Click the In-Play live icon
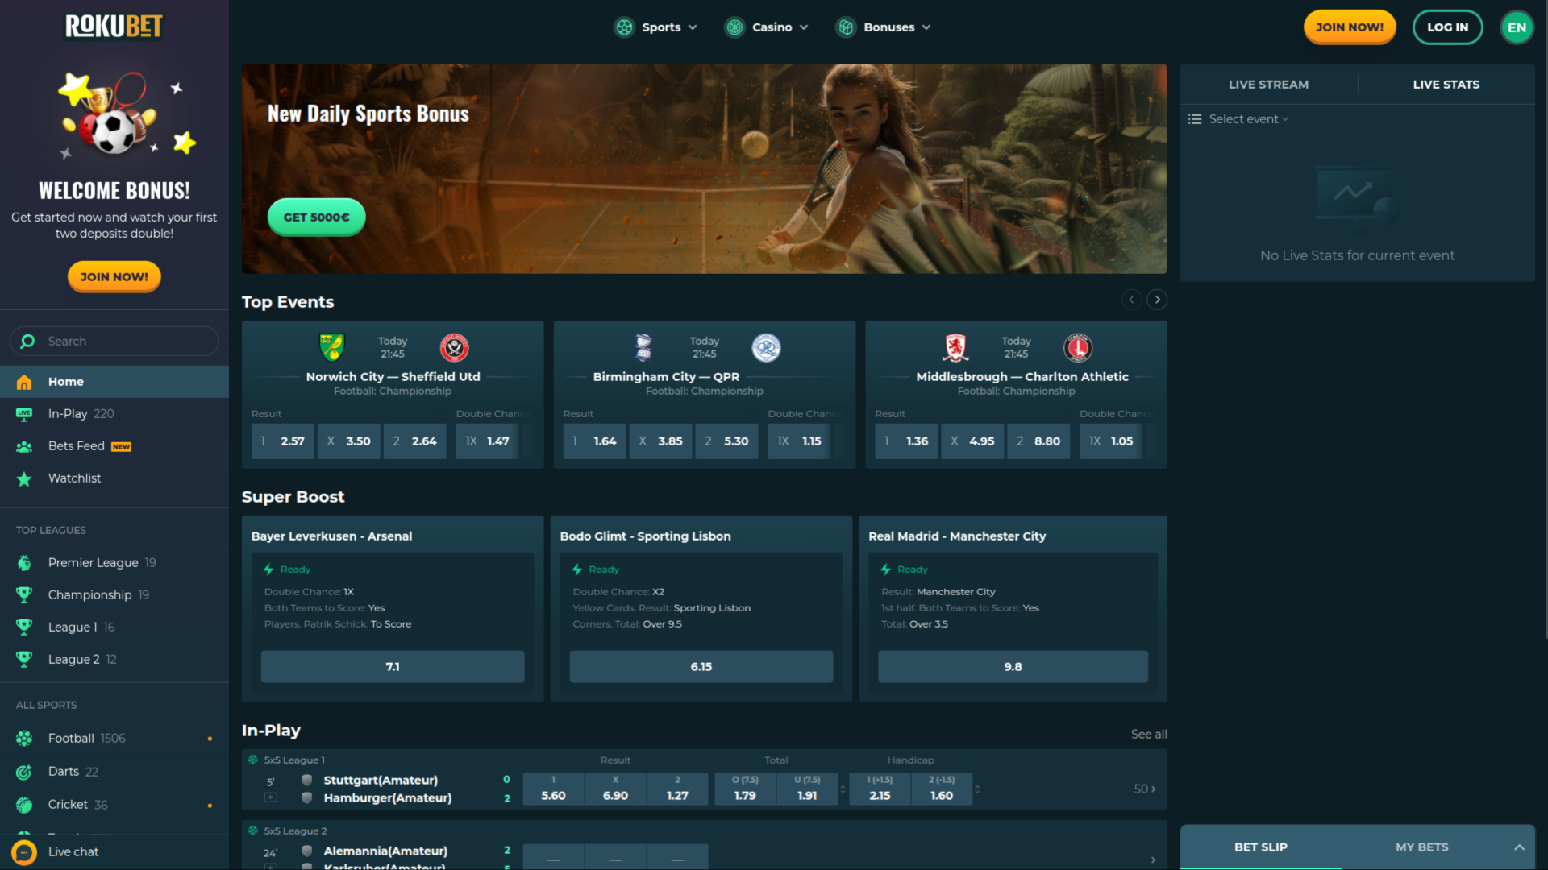Image resolution: width=1548 pixels, height=870 pixels. click(24, 414)
